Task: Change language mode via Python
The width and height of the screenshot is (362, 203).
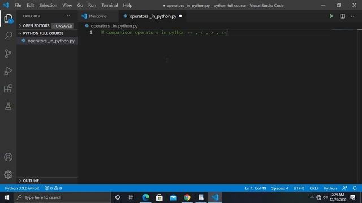Action: pyautogui.click(x=330, y=188)
